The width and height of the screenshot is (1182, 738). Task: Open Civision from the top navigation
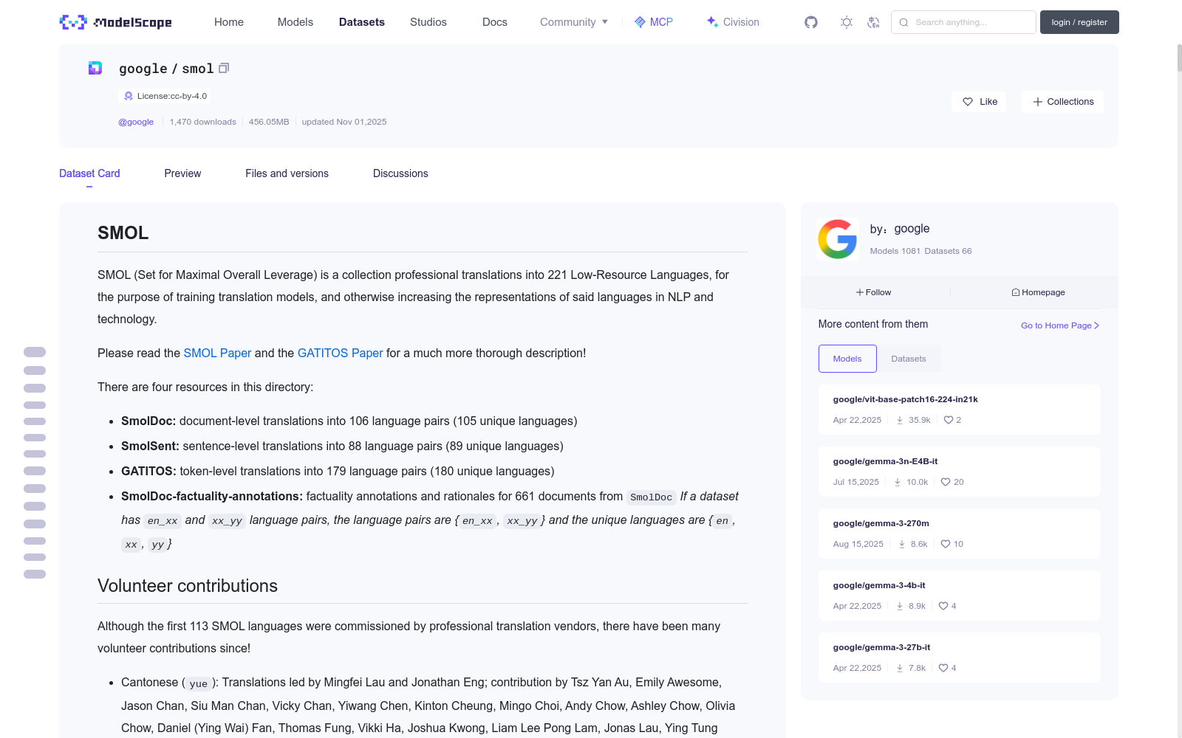(x=733, y=22)
